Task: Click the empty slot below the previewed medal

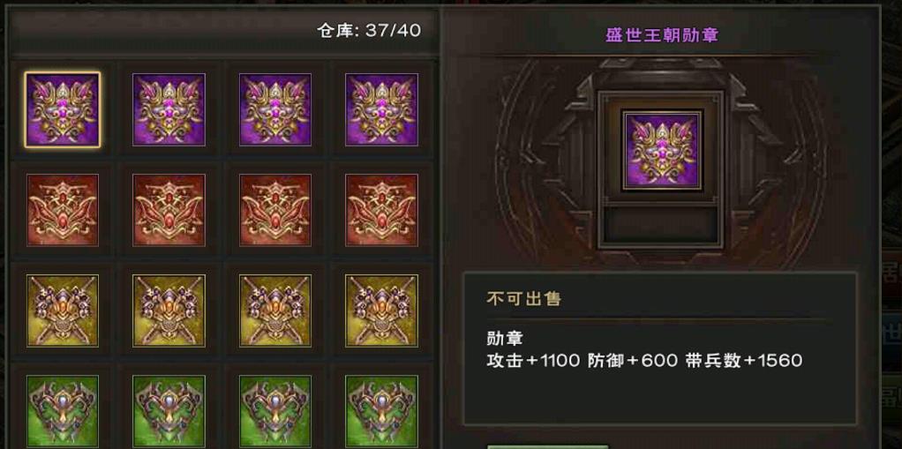Action: pyautogui.click(x=661, y=224)
